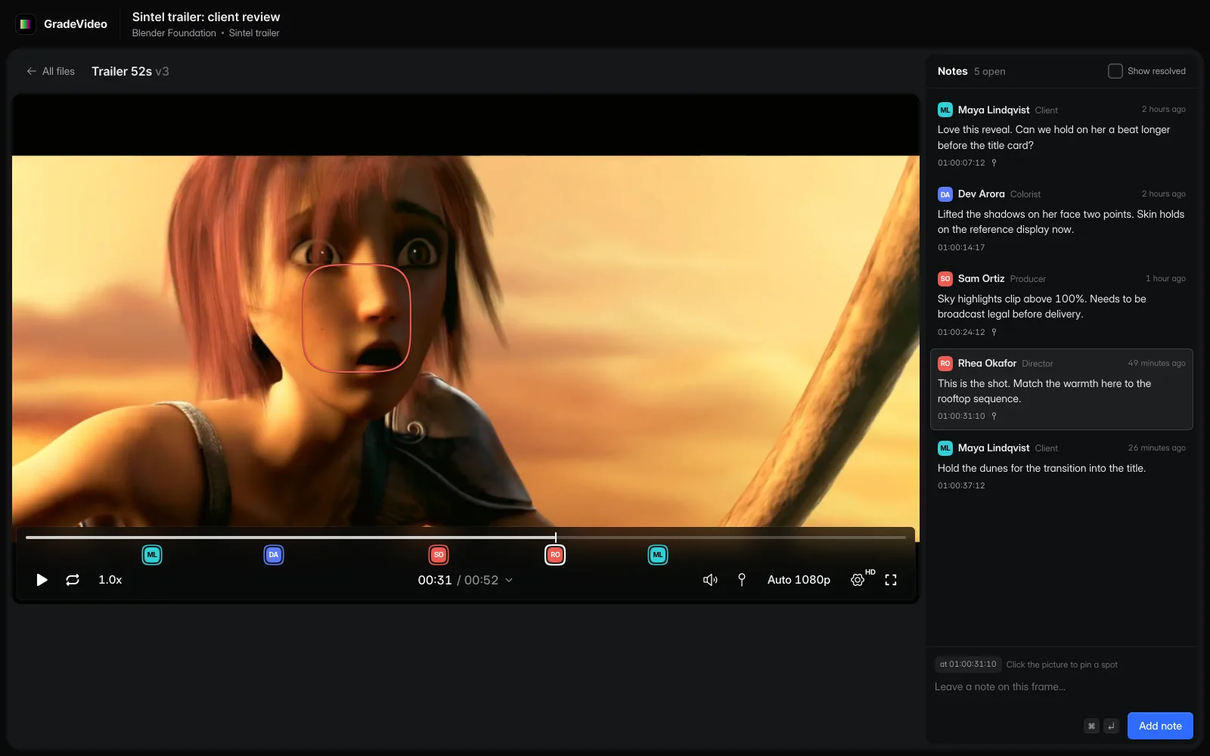Open Dev Arora's shadows note
This screenshot has height=756, width=1210.
(x=1062, y=220)
